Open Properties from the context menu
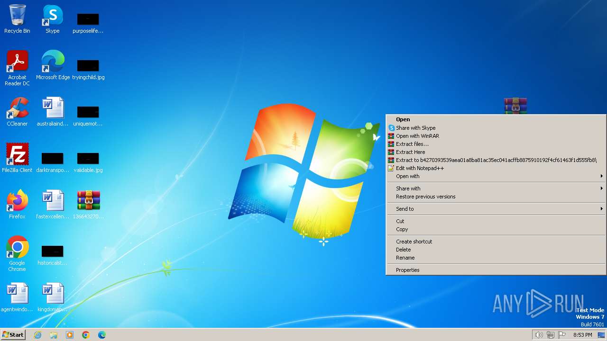607x341 pixels. tap(496, 270)
